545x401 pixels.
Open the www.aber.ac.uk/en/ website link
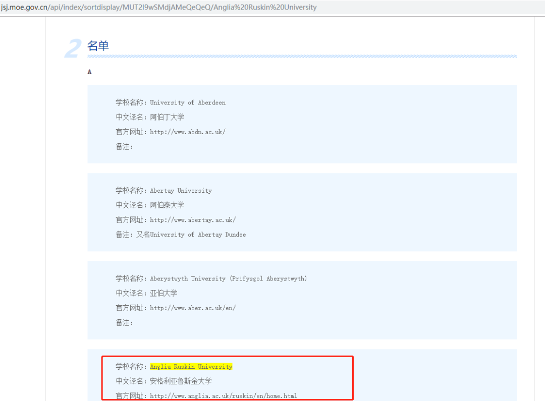tap(192, 308)
